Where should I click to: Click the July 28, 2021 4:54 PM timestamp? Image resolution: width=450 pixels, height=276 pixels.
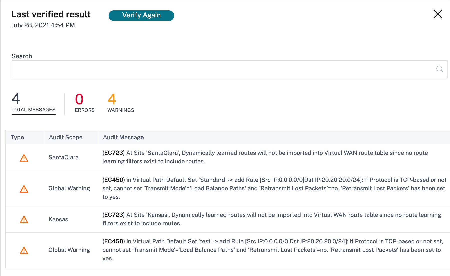tap(43, 25)
